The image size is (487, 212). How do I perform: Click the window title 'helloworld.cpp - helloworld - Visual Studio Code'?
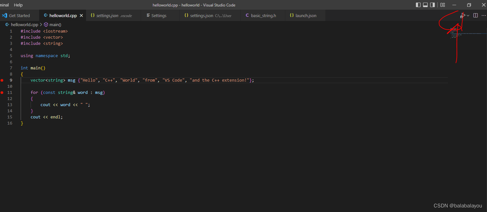[x=194, y=5]
